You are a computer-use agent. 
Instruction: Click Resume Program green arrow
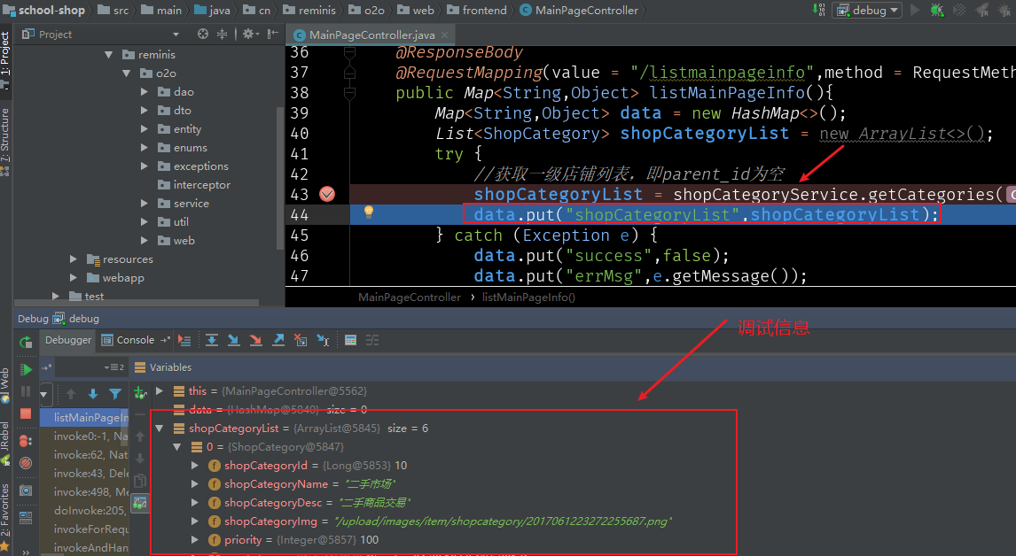26,369
